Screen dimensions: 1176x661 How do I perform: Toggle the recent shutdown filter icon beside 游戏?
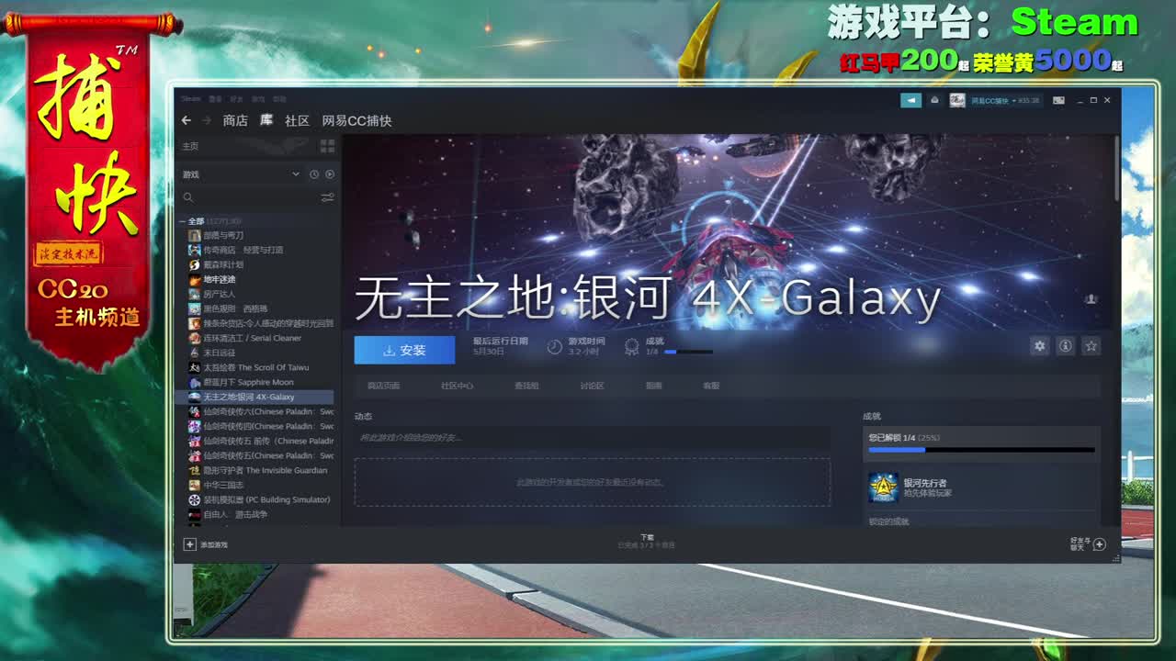[x=314, y=174]
